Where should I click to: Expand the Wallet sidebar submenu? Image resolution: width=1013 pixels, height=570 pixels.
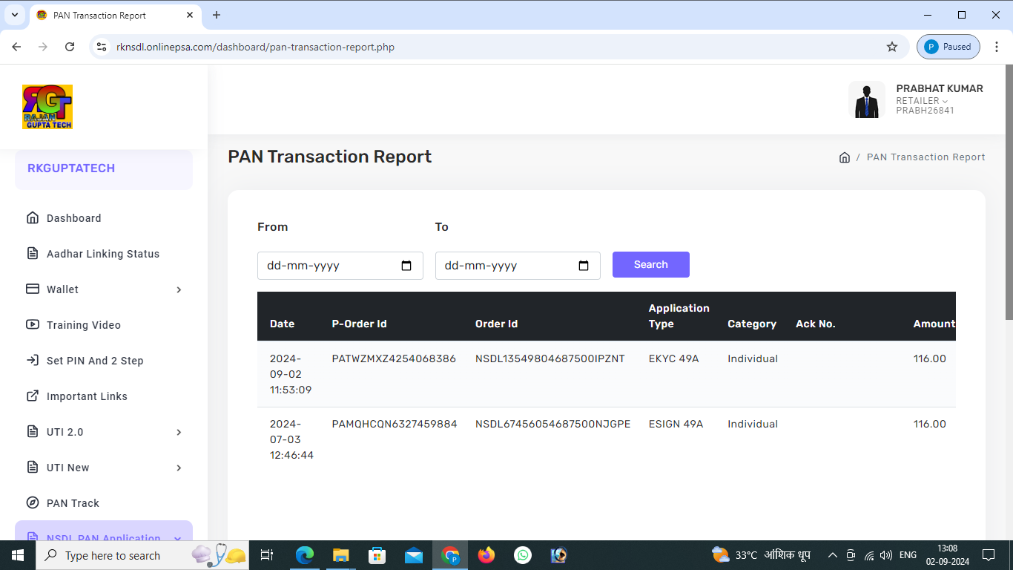(x=179, y=289)
